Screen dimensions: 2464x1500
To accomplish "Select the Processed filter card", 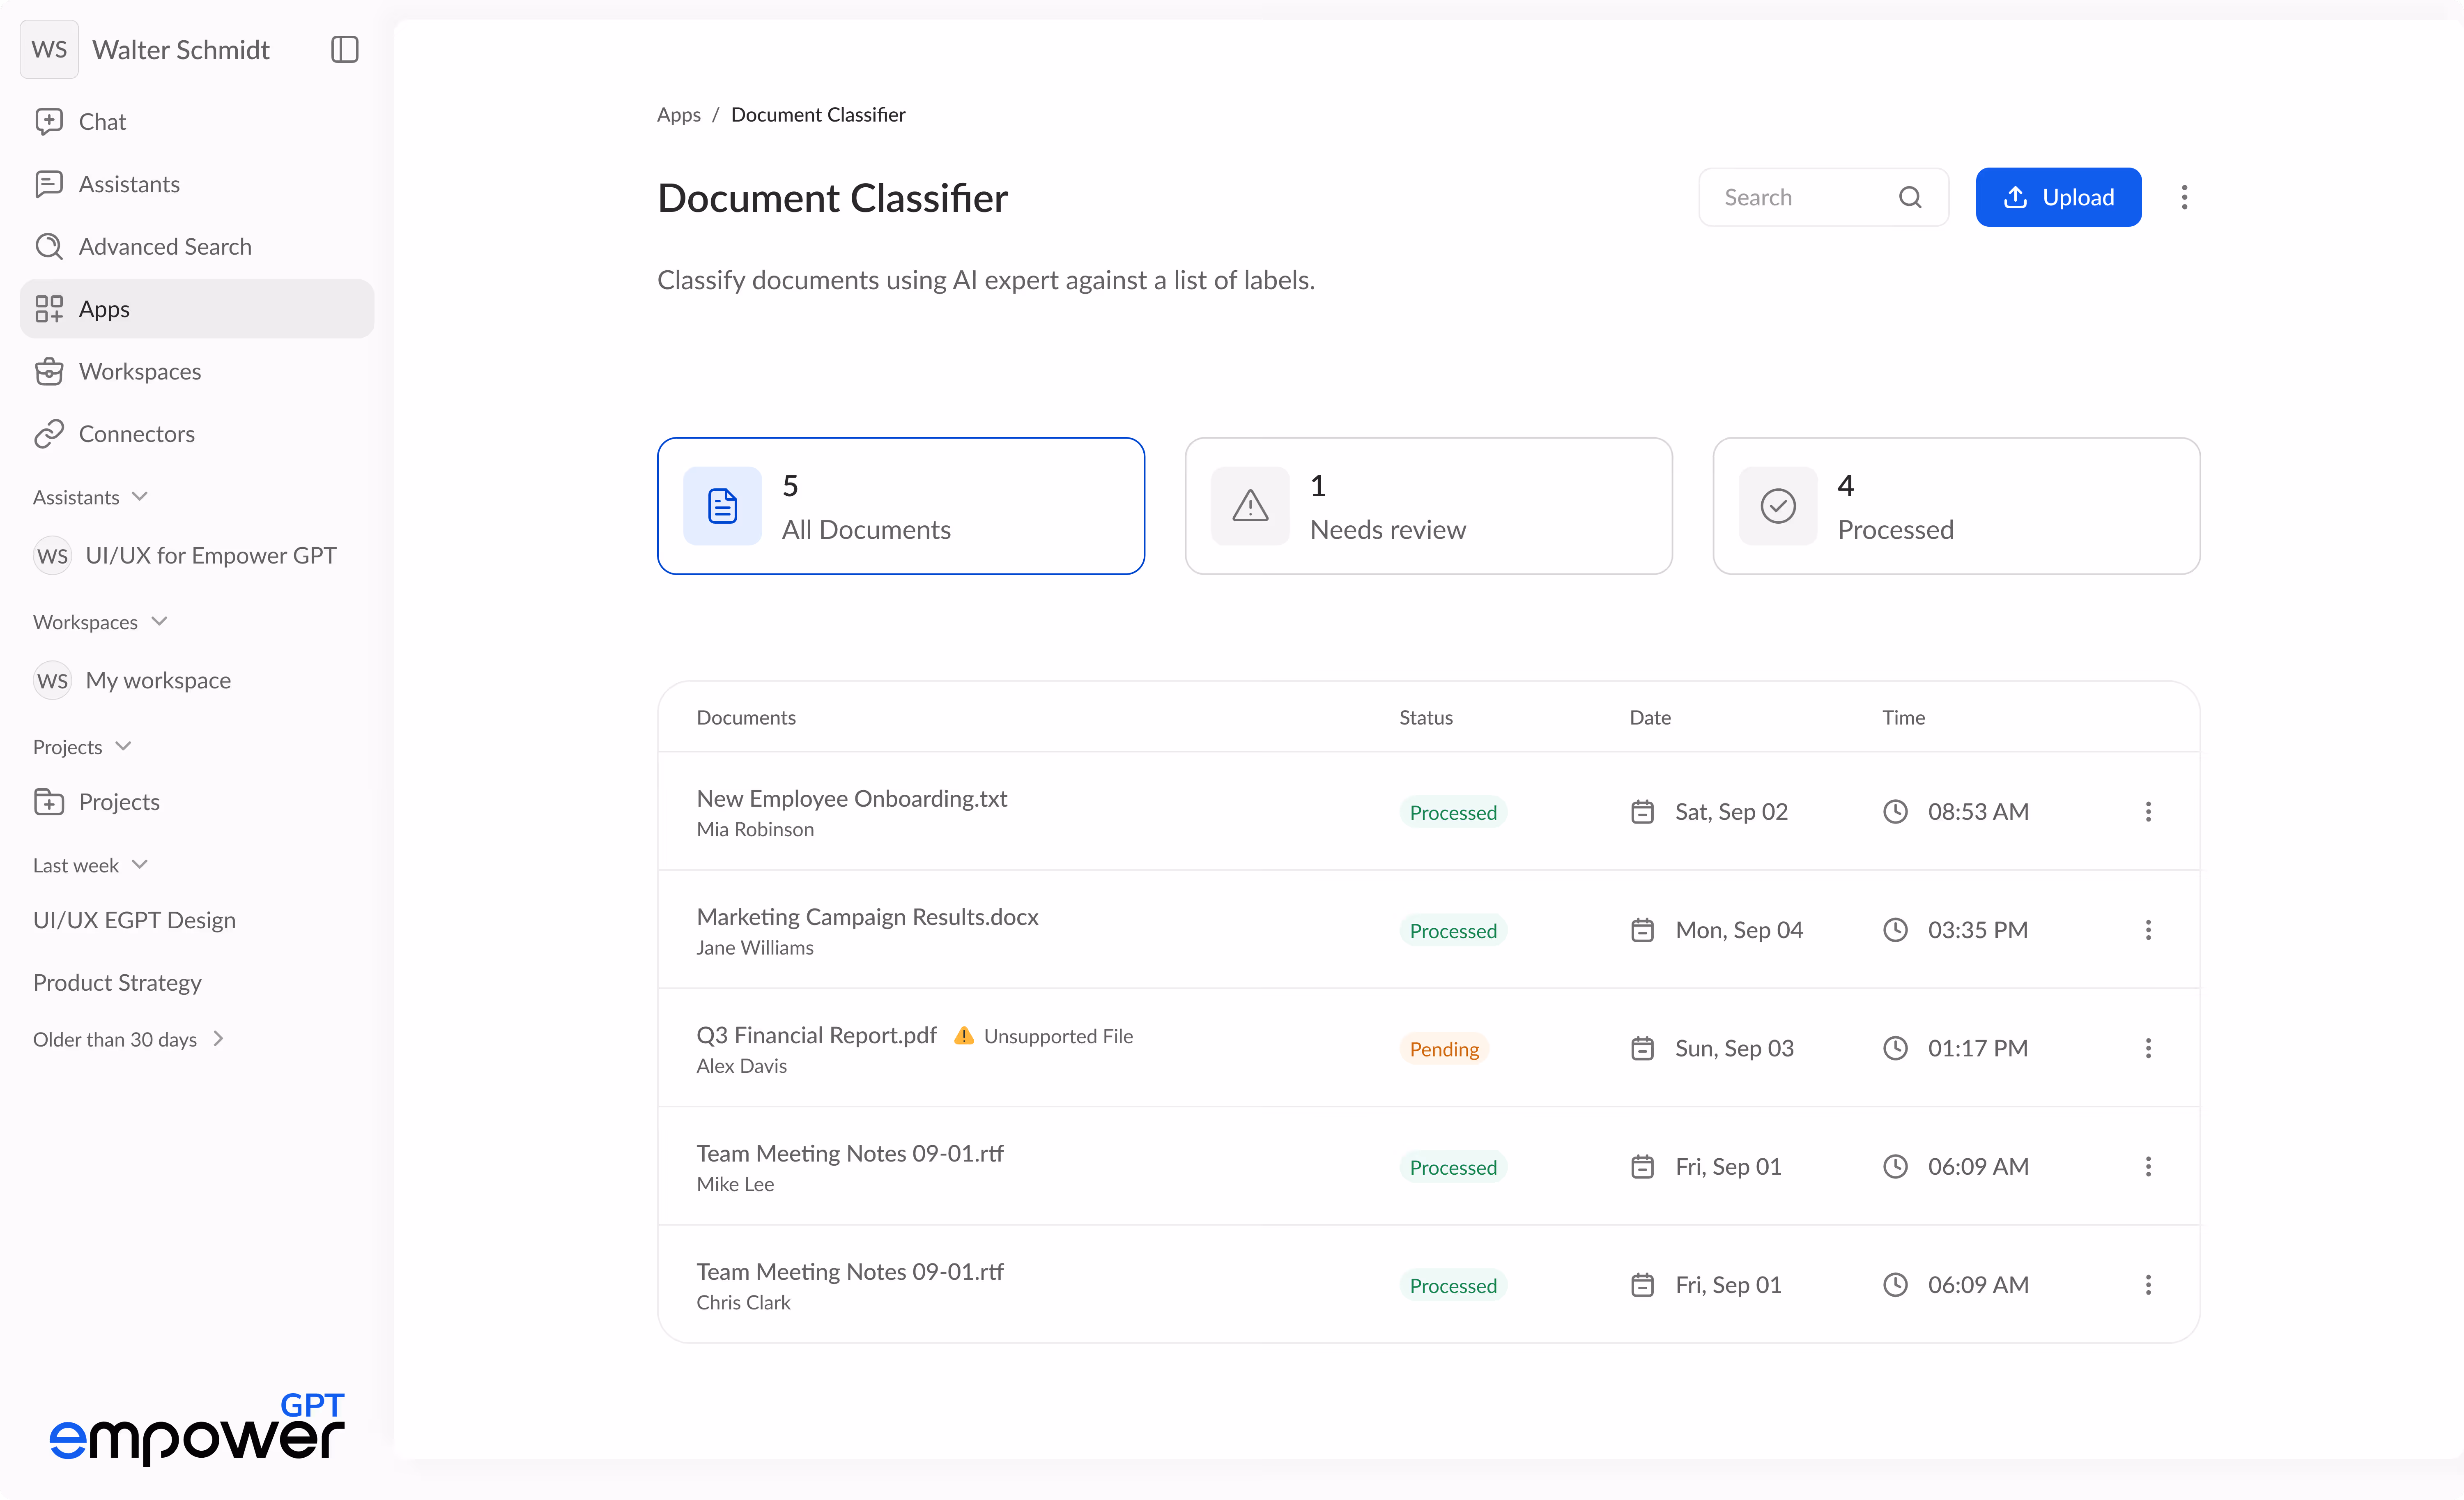I will point(1955,506).
